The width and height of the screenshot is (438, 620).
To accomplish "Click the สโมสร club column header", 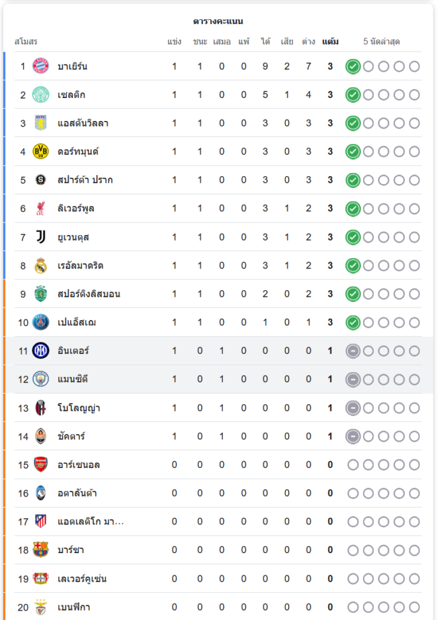I will point(26,42).
